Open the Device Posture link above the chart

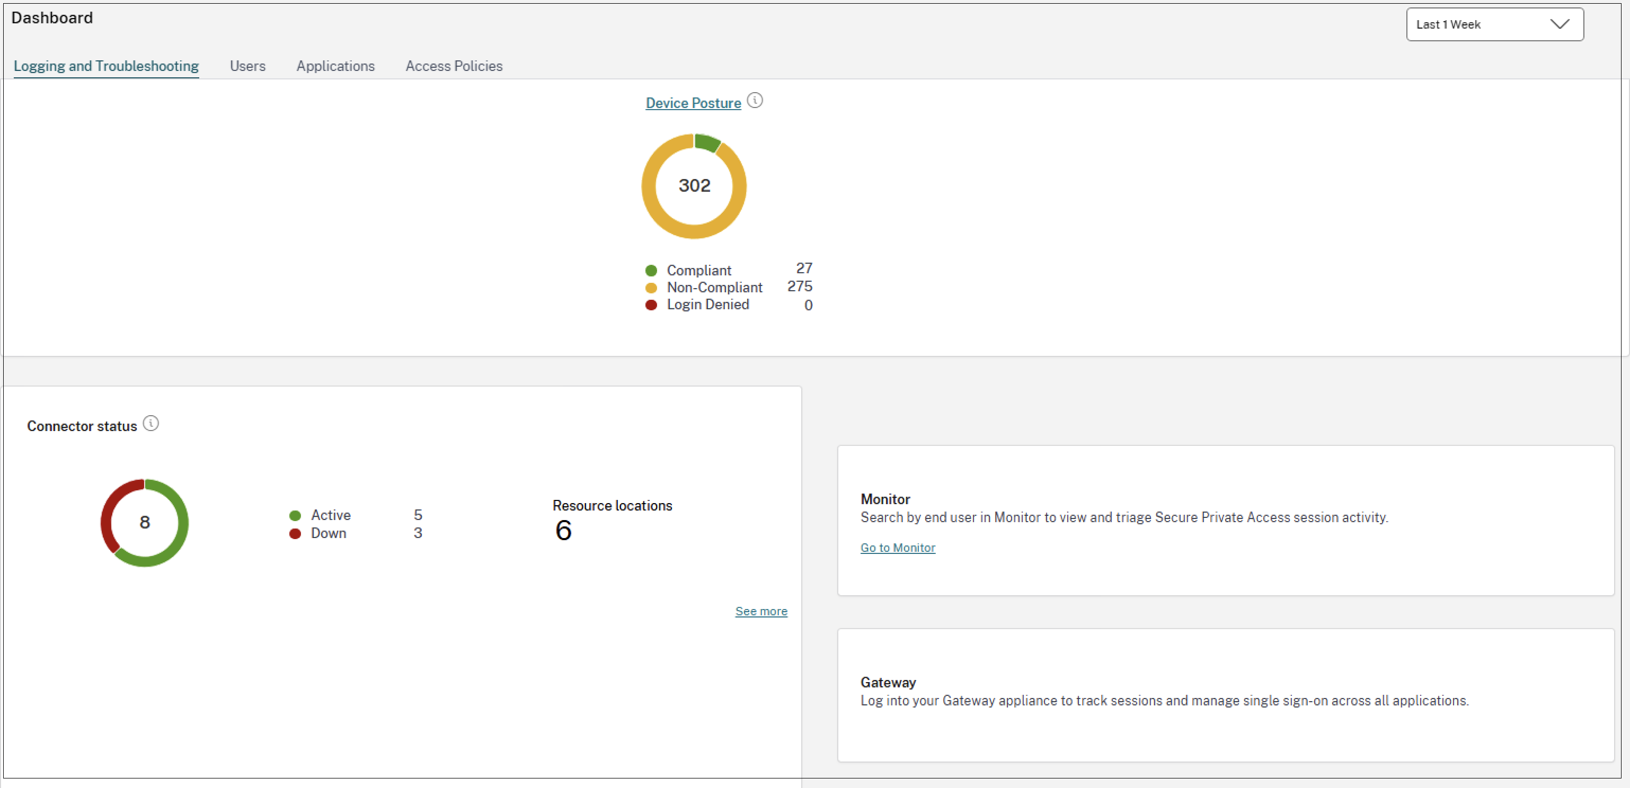tap(693, 102)
